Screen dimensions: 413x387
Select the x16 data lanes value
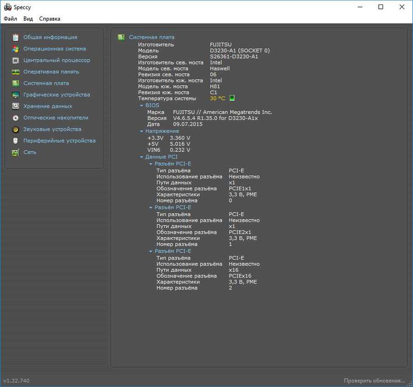click(233, 270)
